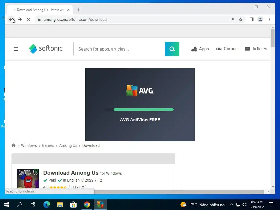Launch Microsoft Edge from taskbar
The image size is (280, 210).
coord(47,205)
